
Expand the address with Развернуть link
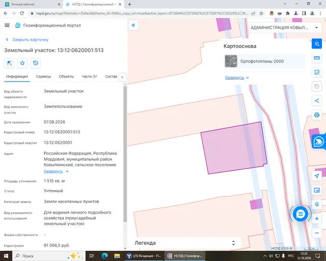click(56, 171)
